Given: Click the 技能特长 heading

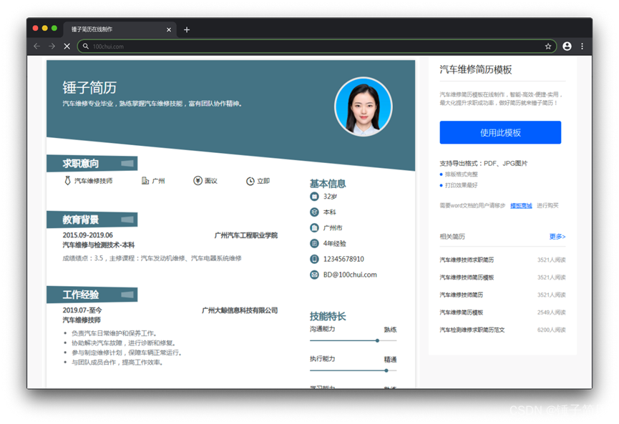Looking at the screenshot, I should 328,316.
